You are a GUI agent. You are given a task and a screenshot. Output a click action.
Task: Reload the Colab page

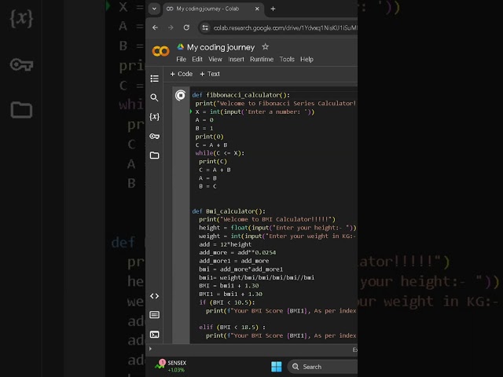tap(186, 27)
